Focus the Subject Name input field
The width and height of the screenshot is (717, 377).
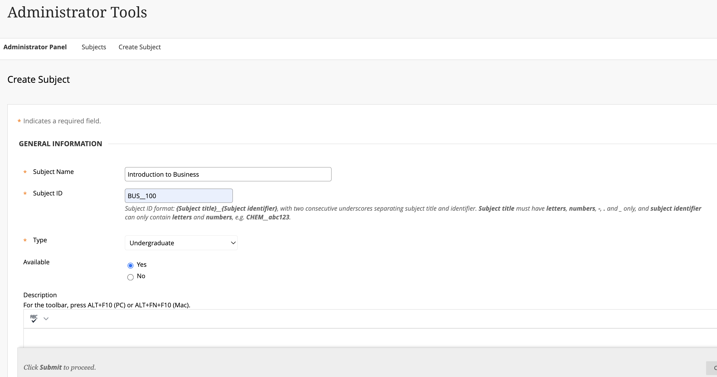coord(228,174)
